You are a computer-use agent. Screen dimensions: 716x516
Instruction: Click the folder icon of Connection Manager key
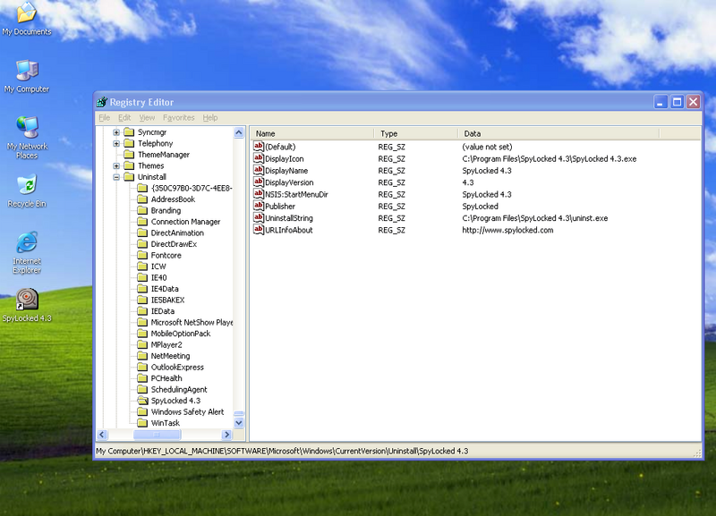click(x=142, y=221)
